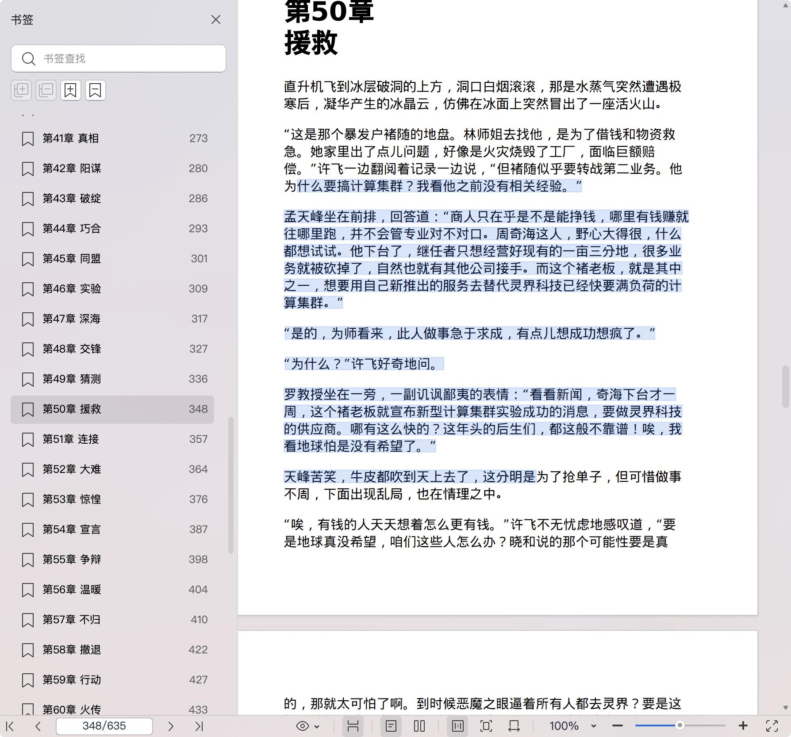791x737 pixels.
Task: Rotate page view icon
Action: [514, 726]
